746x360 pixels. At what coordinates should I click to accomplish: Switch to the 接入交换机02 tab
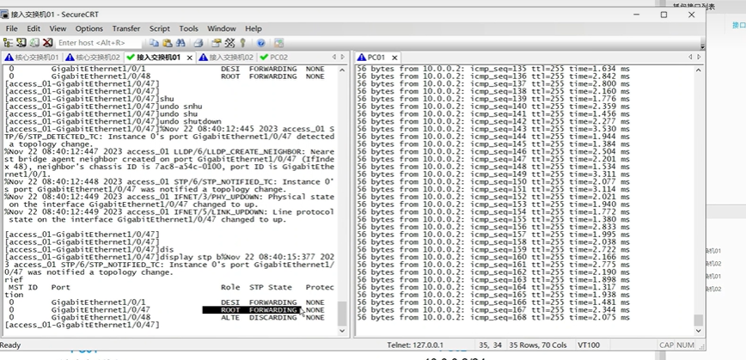click(227, 58)
